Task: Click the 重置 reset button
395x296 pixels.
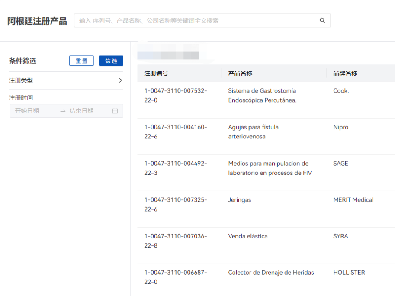Action: 81,61
